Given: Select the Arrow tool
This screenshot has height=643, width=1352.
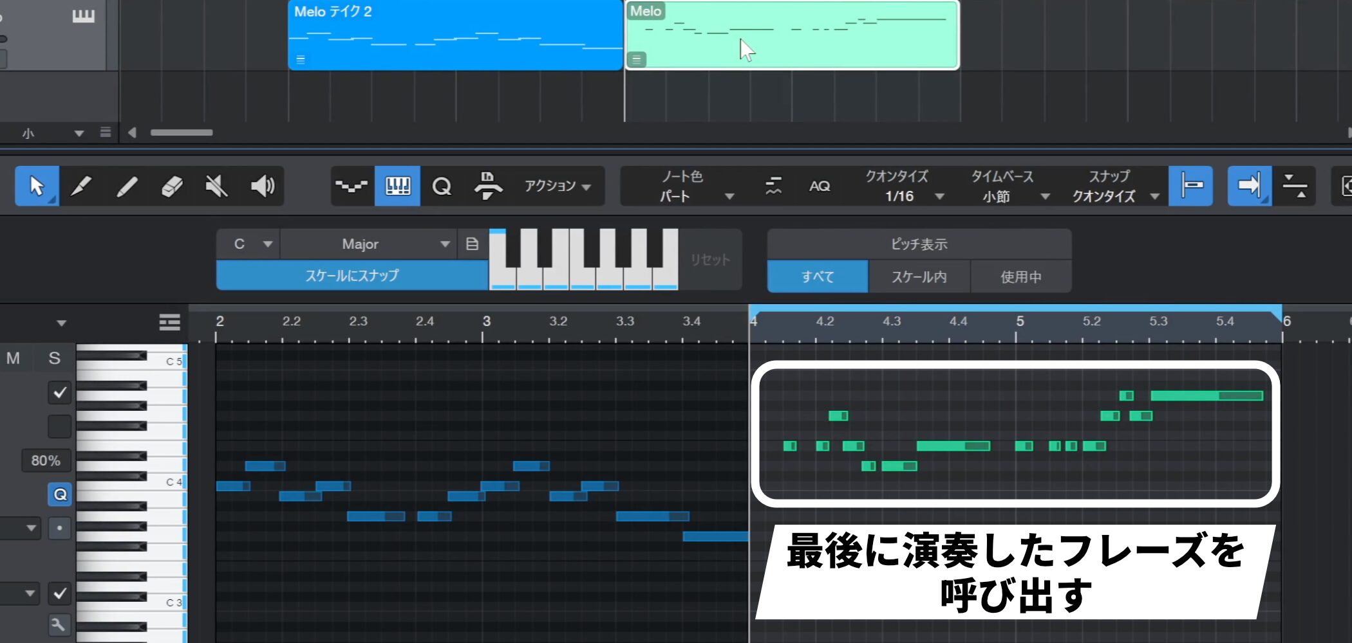Looking at the screenshot, I should pos(37,186).
